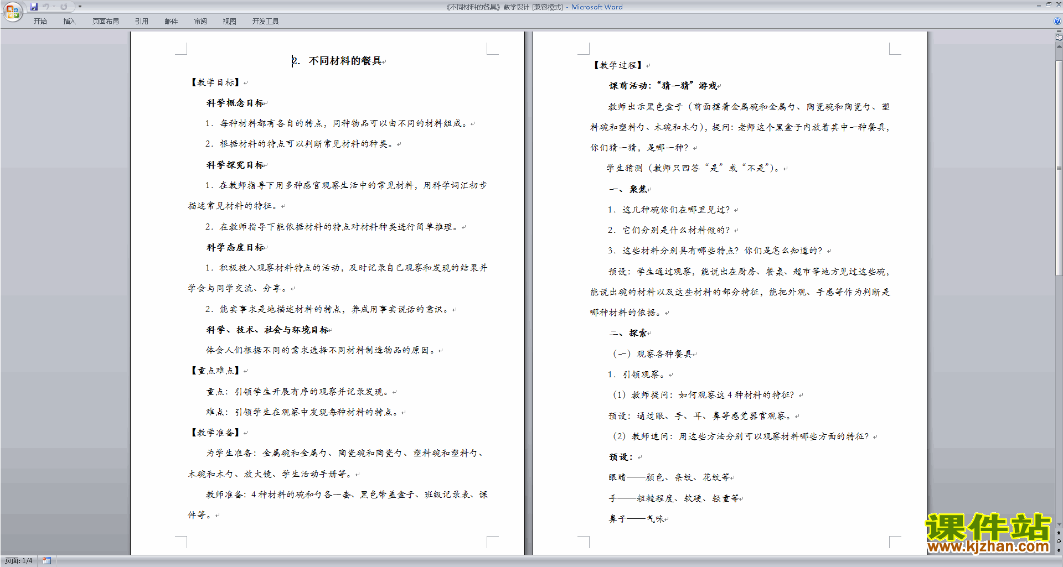Open the 页面布局 ribbon tab
Viewport: 1063px width, 567px height.
[x=106, y=21]
